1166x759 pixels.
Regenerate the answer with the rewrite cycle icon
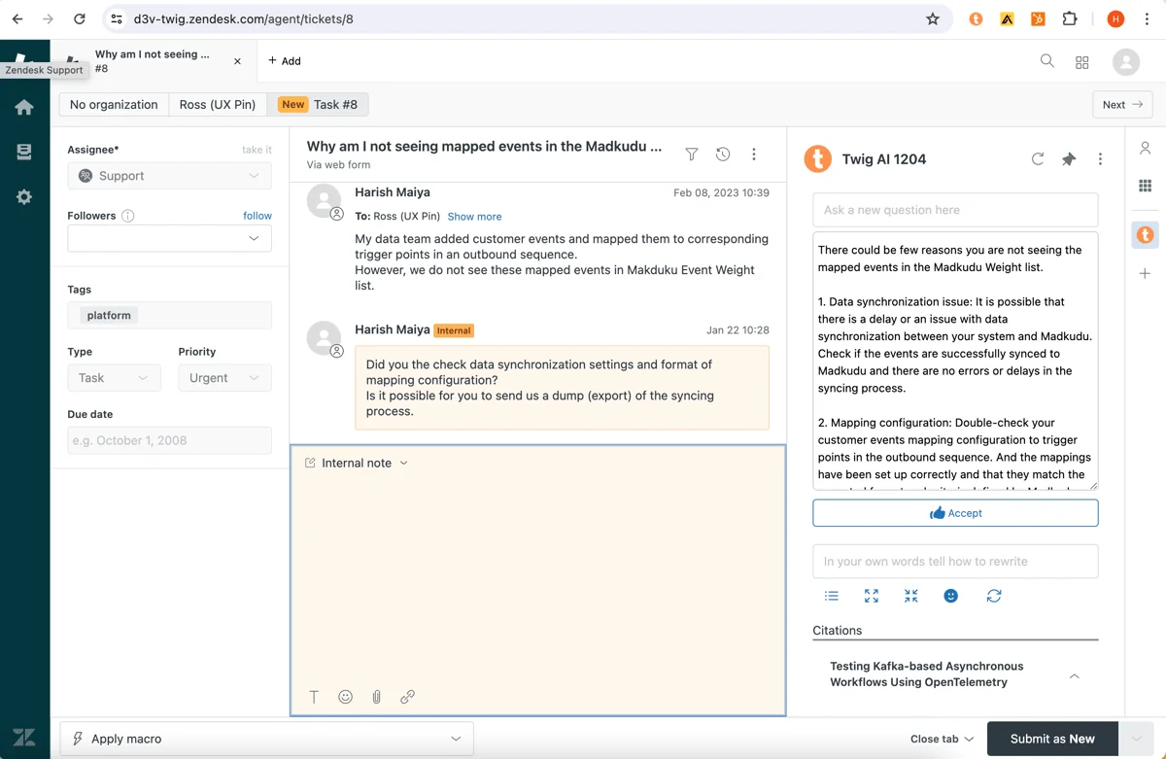[994, 596]
